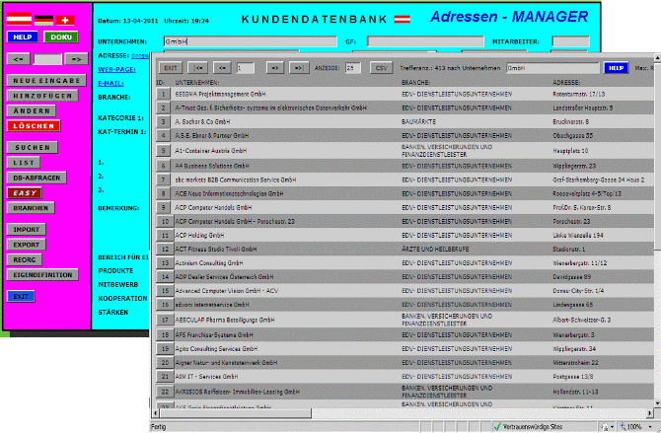
Task: Open DB-ABFRAGEN queries
Action: [37, 178]
